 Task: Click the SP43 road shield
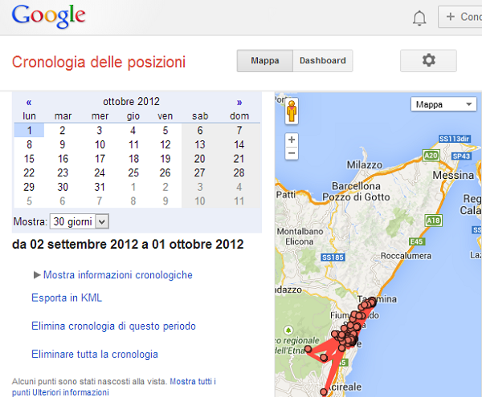[461, 156]
